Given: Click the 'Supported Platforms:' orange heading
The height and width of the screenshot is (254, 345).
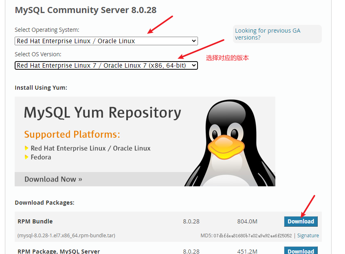Looking at the screenshot, I should [x=72, y=135].
